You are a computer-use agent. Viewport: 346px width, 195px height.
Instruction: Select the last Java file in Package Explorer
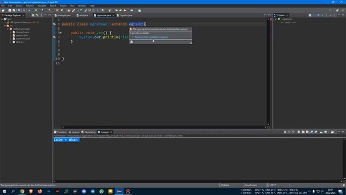20,42
